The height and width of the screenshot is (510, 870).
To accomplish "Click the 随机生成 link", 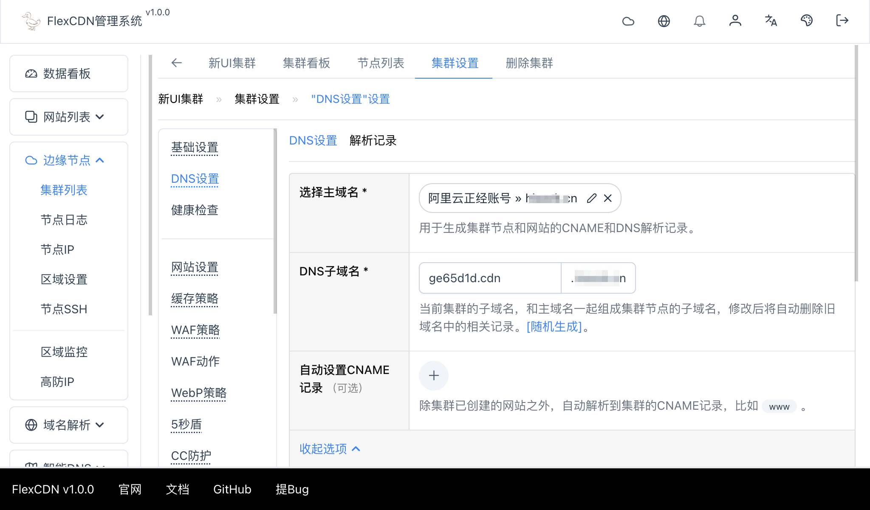I will tap(554, 326).
